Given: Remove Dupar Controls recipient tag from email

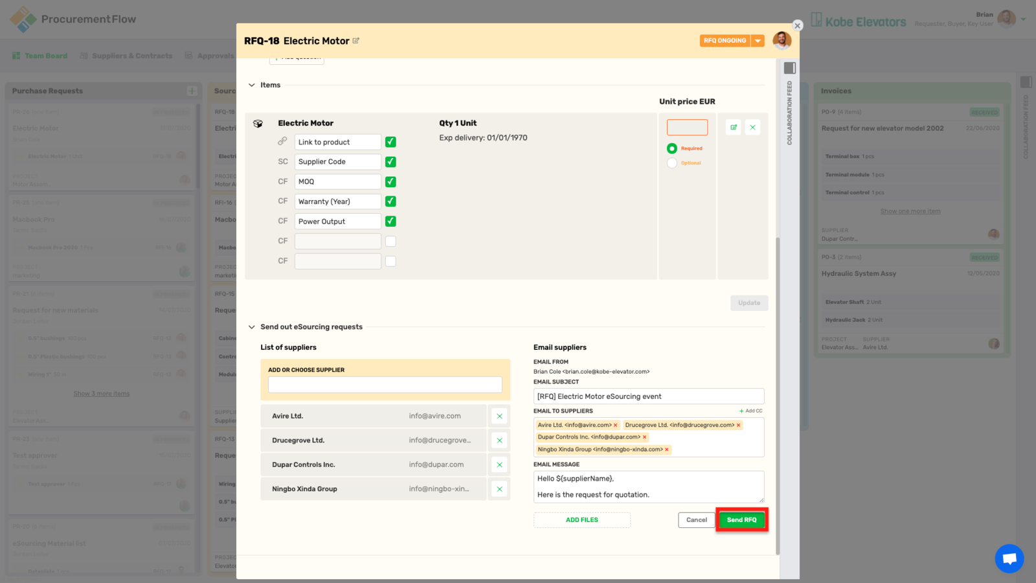Looking at the screenshot, I should (644, 437).
